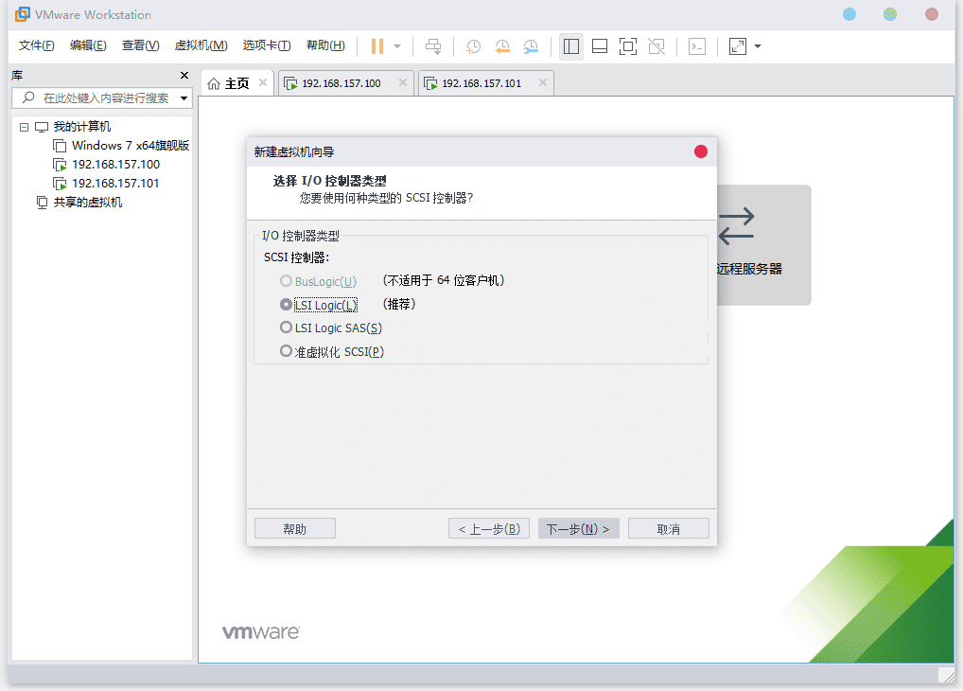This screenshot has height=691, width=963.
Task: Click the VM icon beside Windows 7 x64旗舰版
Action: pos(60,146)
